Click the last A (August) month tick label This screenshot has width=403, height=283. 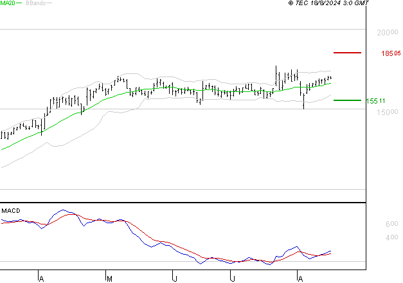[x=300, y=278]
